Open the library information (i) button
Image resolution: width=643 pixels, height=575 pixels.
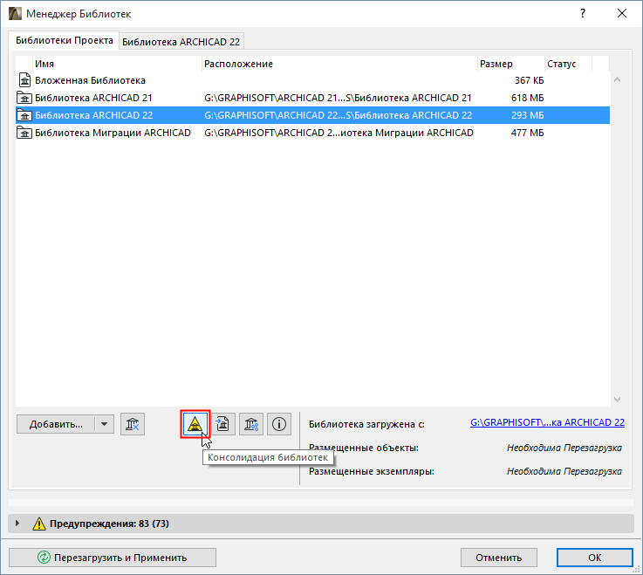coord(279,424)
